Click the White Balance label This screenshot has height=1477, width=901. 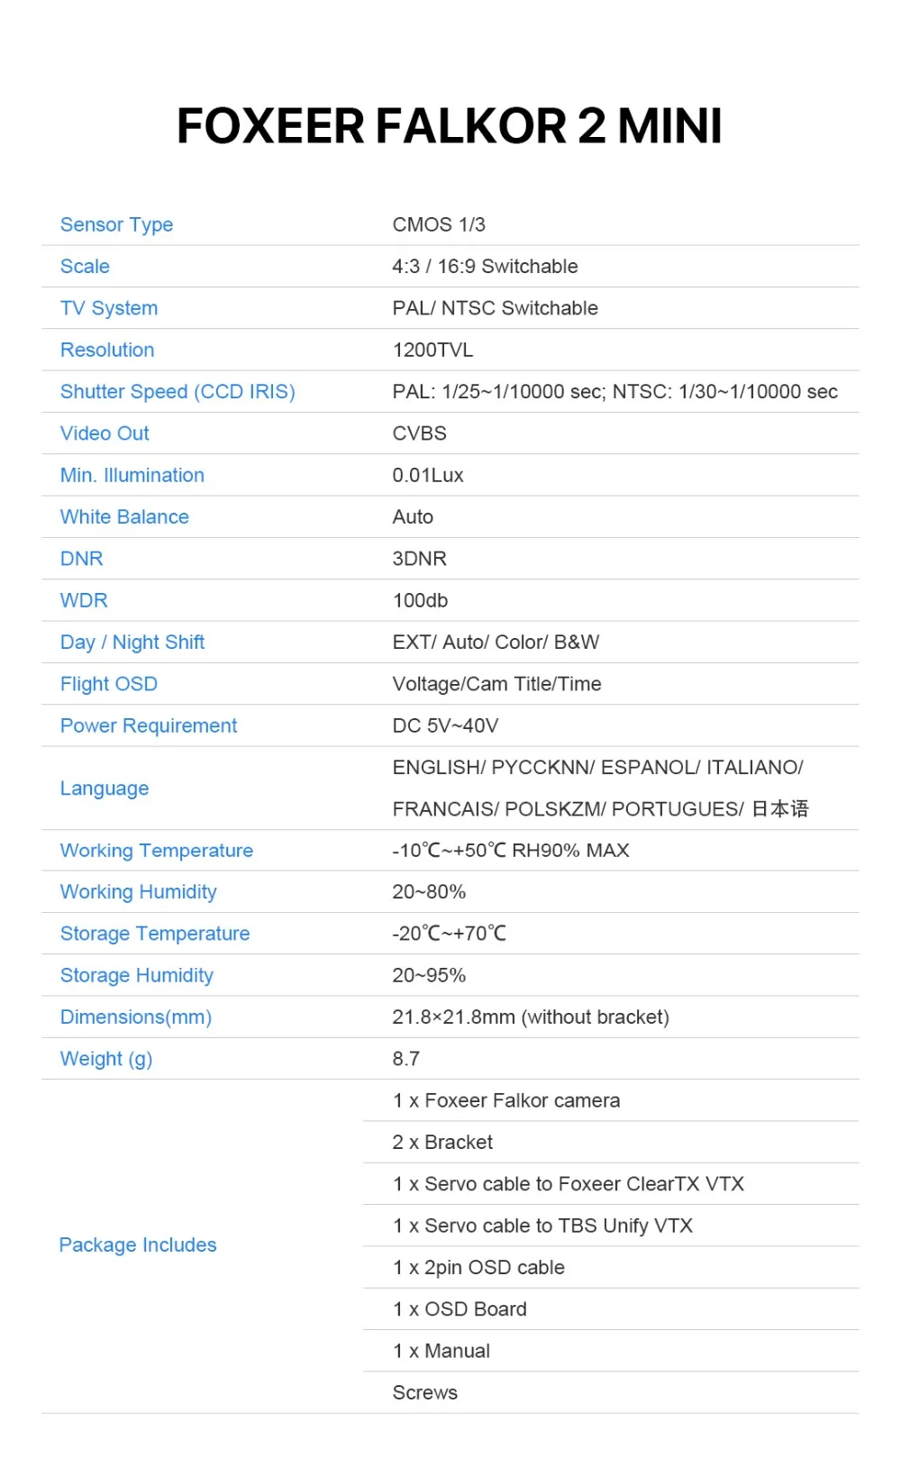[124, 517]
